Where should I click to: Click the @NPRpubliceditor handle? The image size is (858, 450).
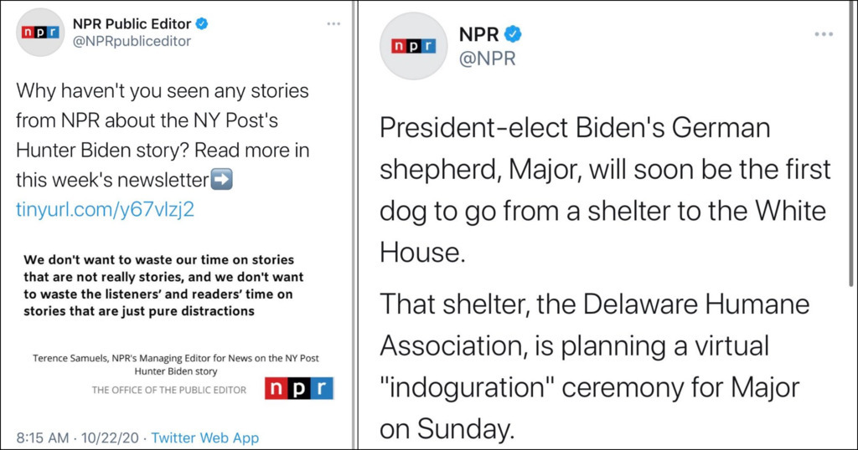(132, 42)
